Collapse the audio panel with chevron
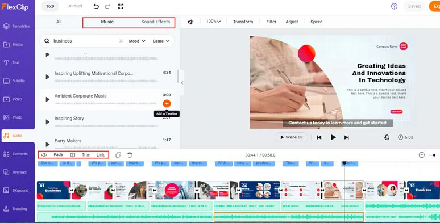 (182, 83)
